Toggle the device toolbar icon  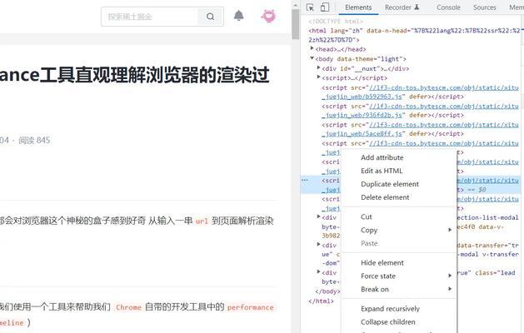[x=325, y=7]
